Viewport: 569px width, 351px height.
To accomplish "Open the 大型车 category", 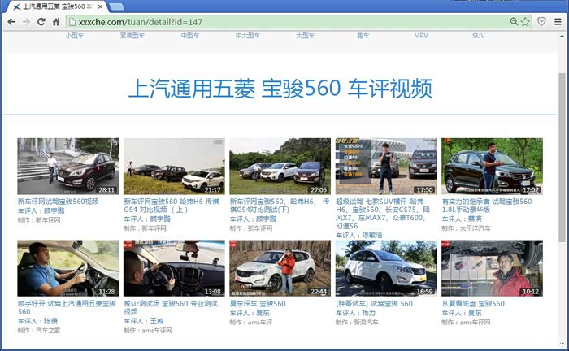I will pyautogui.click(x=305, y=36).
